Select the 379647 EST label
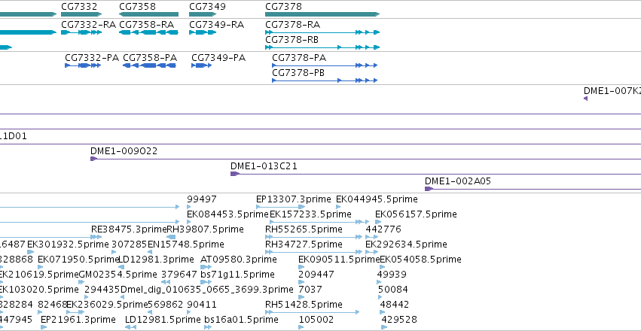Viewport: 641px width, 331px height. point(179,275)
